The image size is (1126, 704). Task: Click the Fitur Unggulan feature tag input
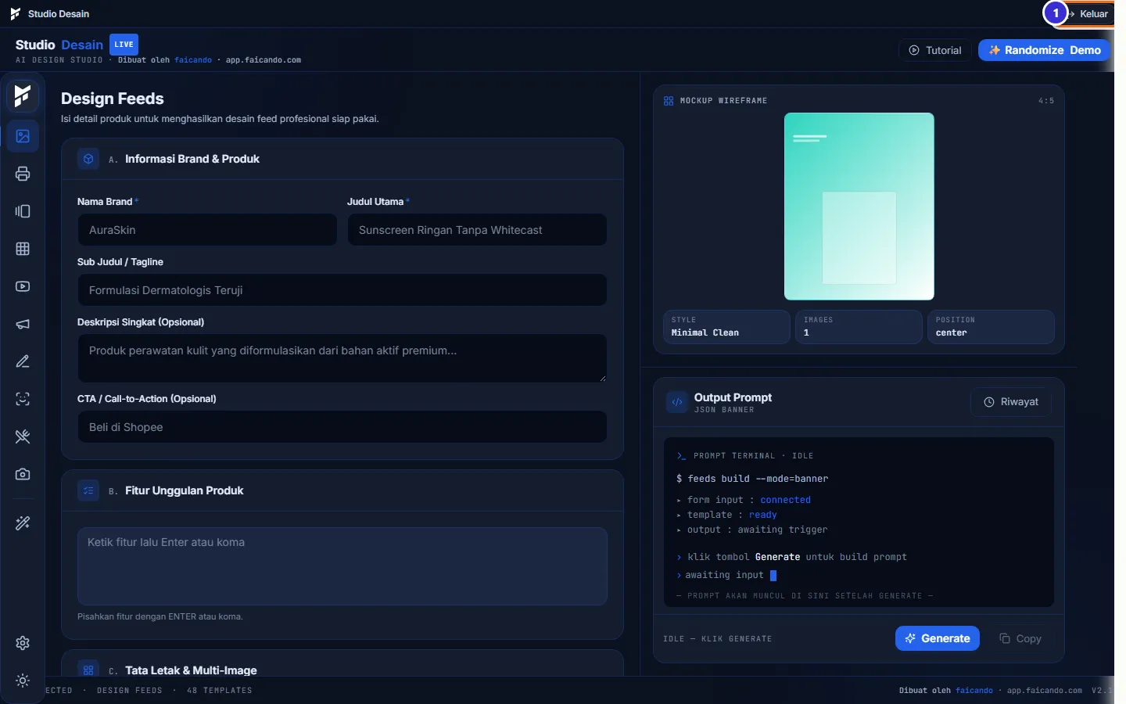pos(342,566)
